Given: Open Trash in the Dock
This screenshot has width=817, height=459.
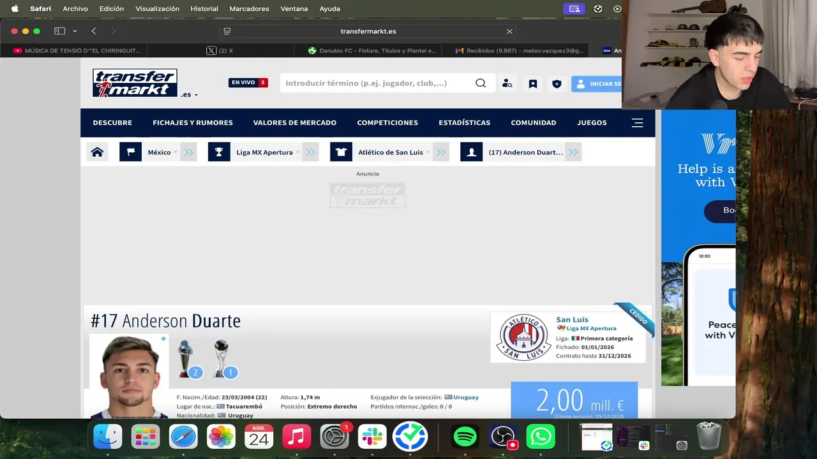Looking at the screenshot, I should pyautogui.click(x=708, y=437).
